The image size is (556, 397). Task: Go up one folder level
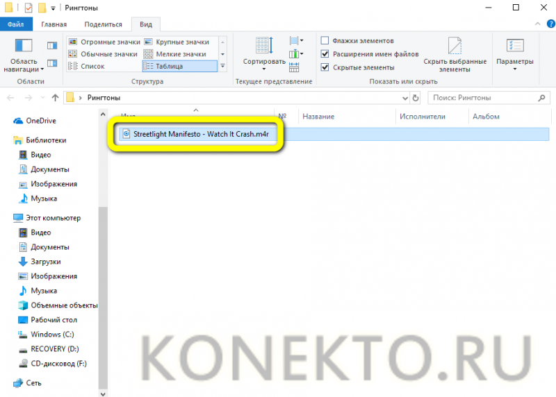[x=55, y=98]
